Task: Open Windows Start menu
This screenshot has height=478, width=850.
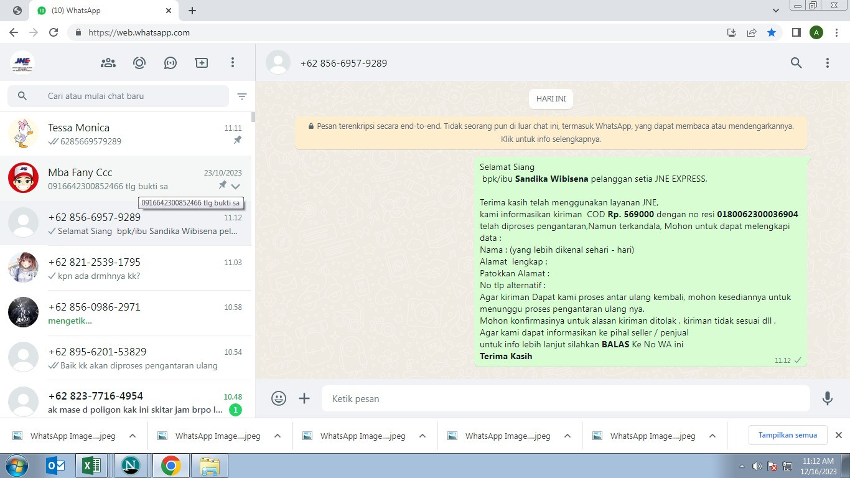Action: (16, 466)
